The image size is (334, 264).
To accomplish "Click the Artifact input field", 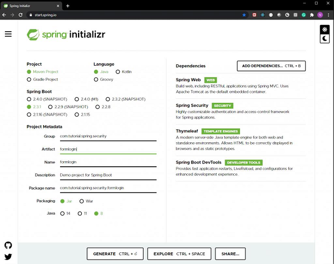I will [108, 149].
